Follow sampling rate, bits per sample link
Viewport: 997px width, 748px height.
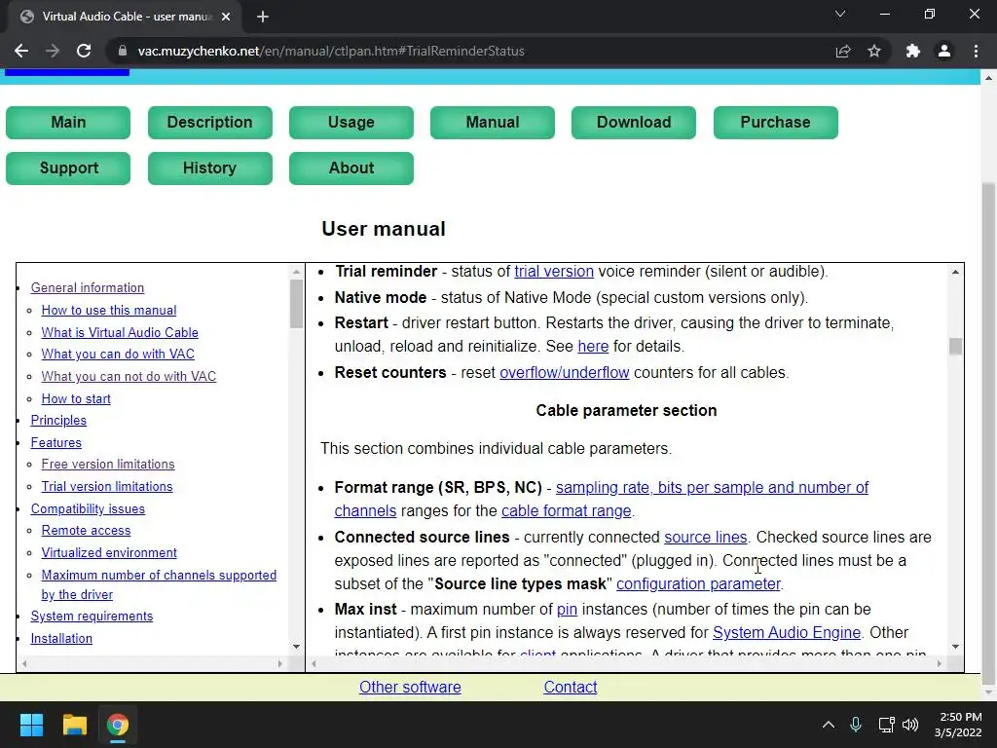712,488
